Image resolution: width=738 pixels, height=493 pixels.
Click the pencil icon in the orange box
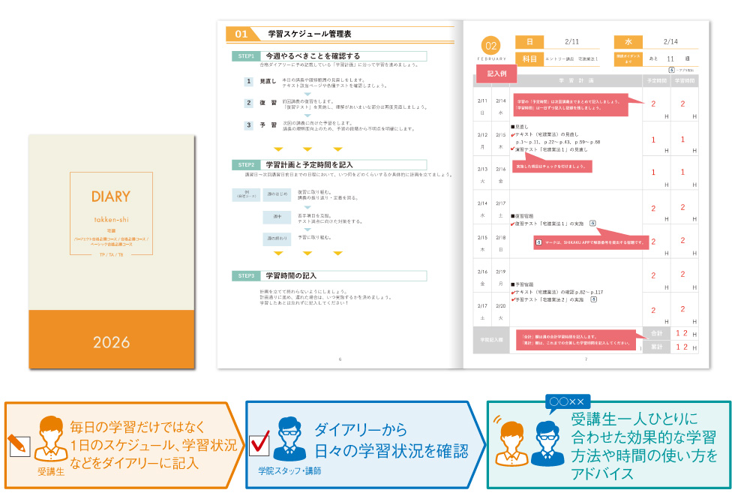[19, 446]
